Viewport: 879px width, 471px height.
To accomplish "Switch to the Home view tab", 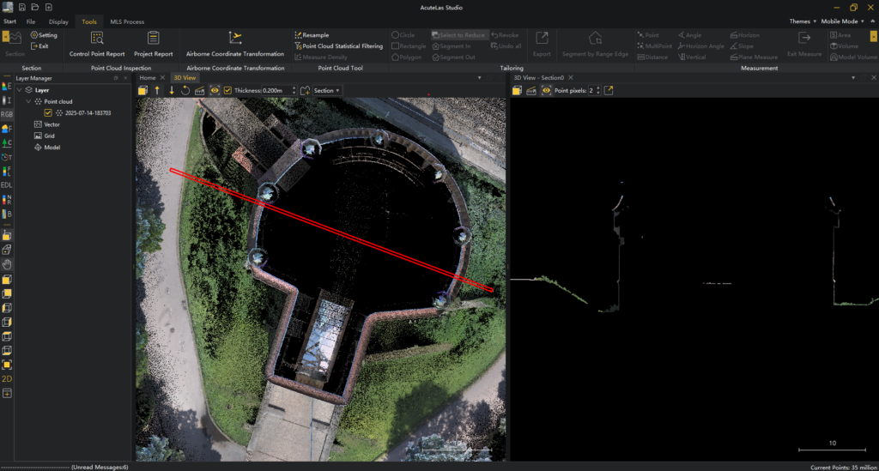I will point(148,78).
